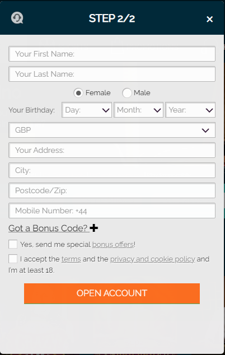Image resolution: width=225 pixels, height=355 pixels.
Task: Open the Got a Bonus Code link
Action: 48,228
